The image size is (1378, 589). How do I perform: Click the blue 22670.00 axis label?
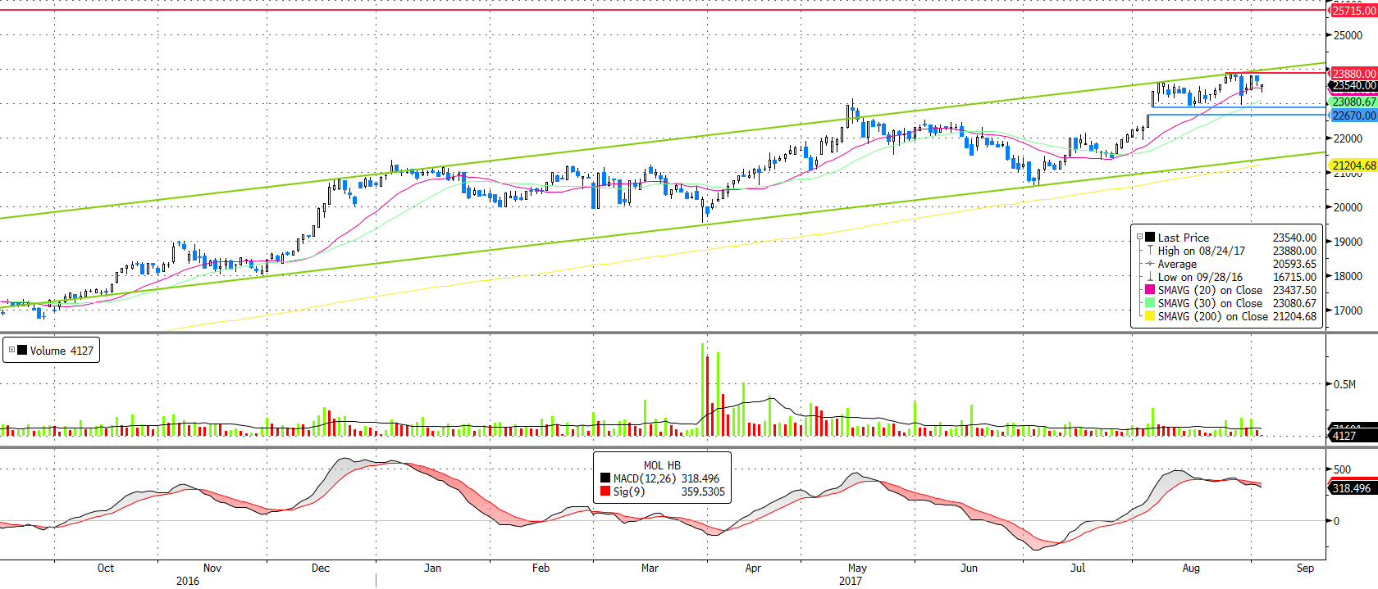1353,116
